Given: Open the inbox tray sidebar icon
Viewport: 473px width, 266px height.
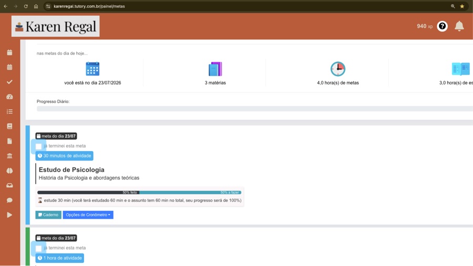Looking at the screenshot, I should pos(9,185).
